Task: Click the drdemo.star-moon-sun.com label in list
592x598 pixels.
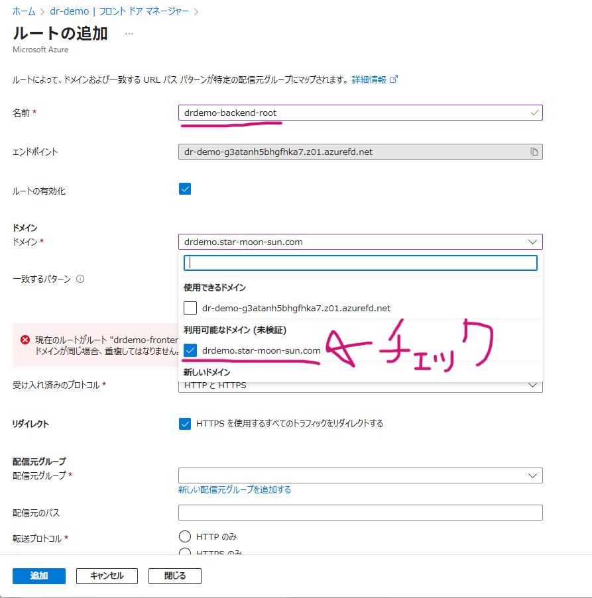Action: [x=261, y=350]
